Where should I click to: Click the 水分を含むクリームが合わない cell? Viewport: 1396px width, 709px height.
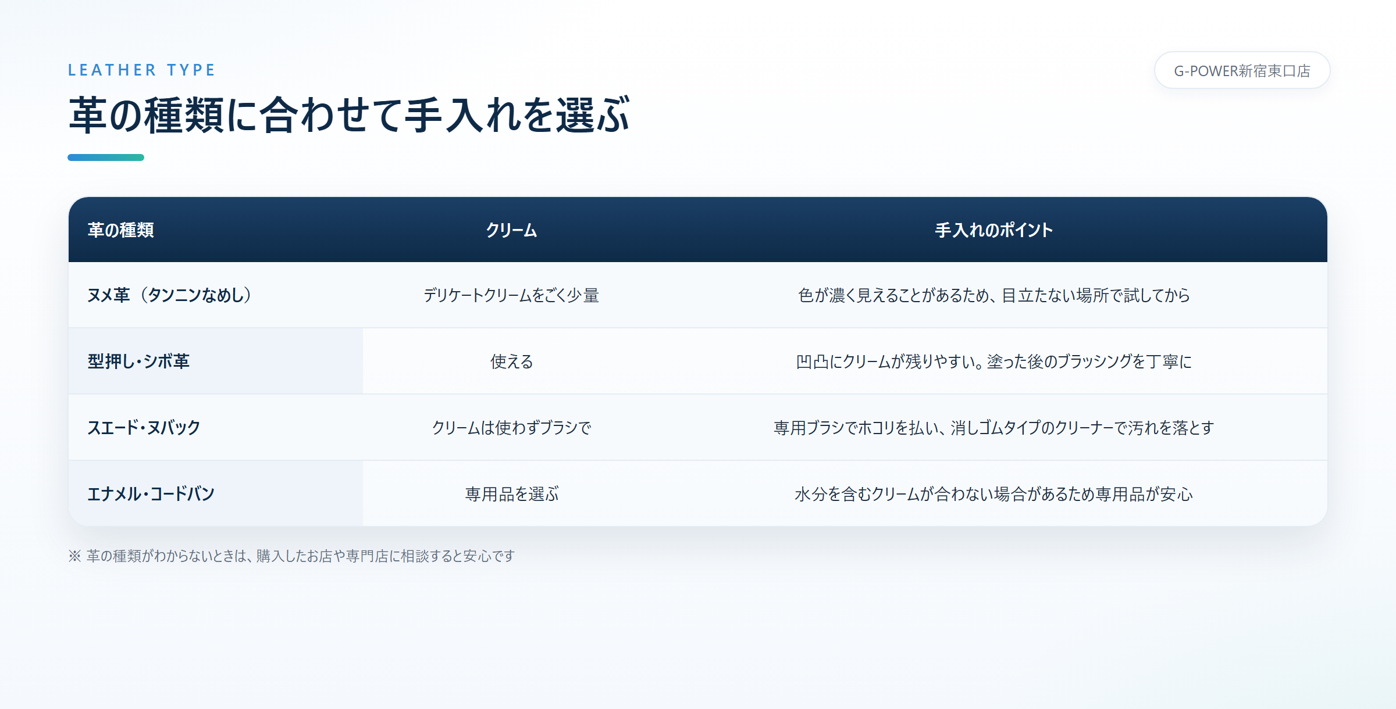click(993, 494)
